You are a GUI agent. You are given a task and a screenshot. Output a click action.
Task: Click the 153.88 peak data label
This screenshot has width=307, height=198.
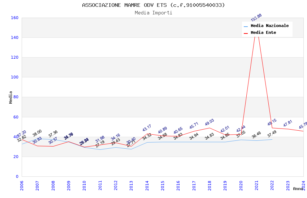(x=256, y=18)
